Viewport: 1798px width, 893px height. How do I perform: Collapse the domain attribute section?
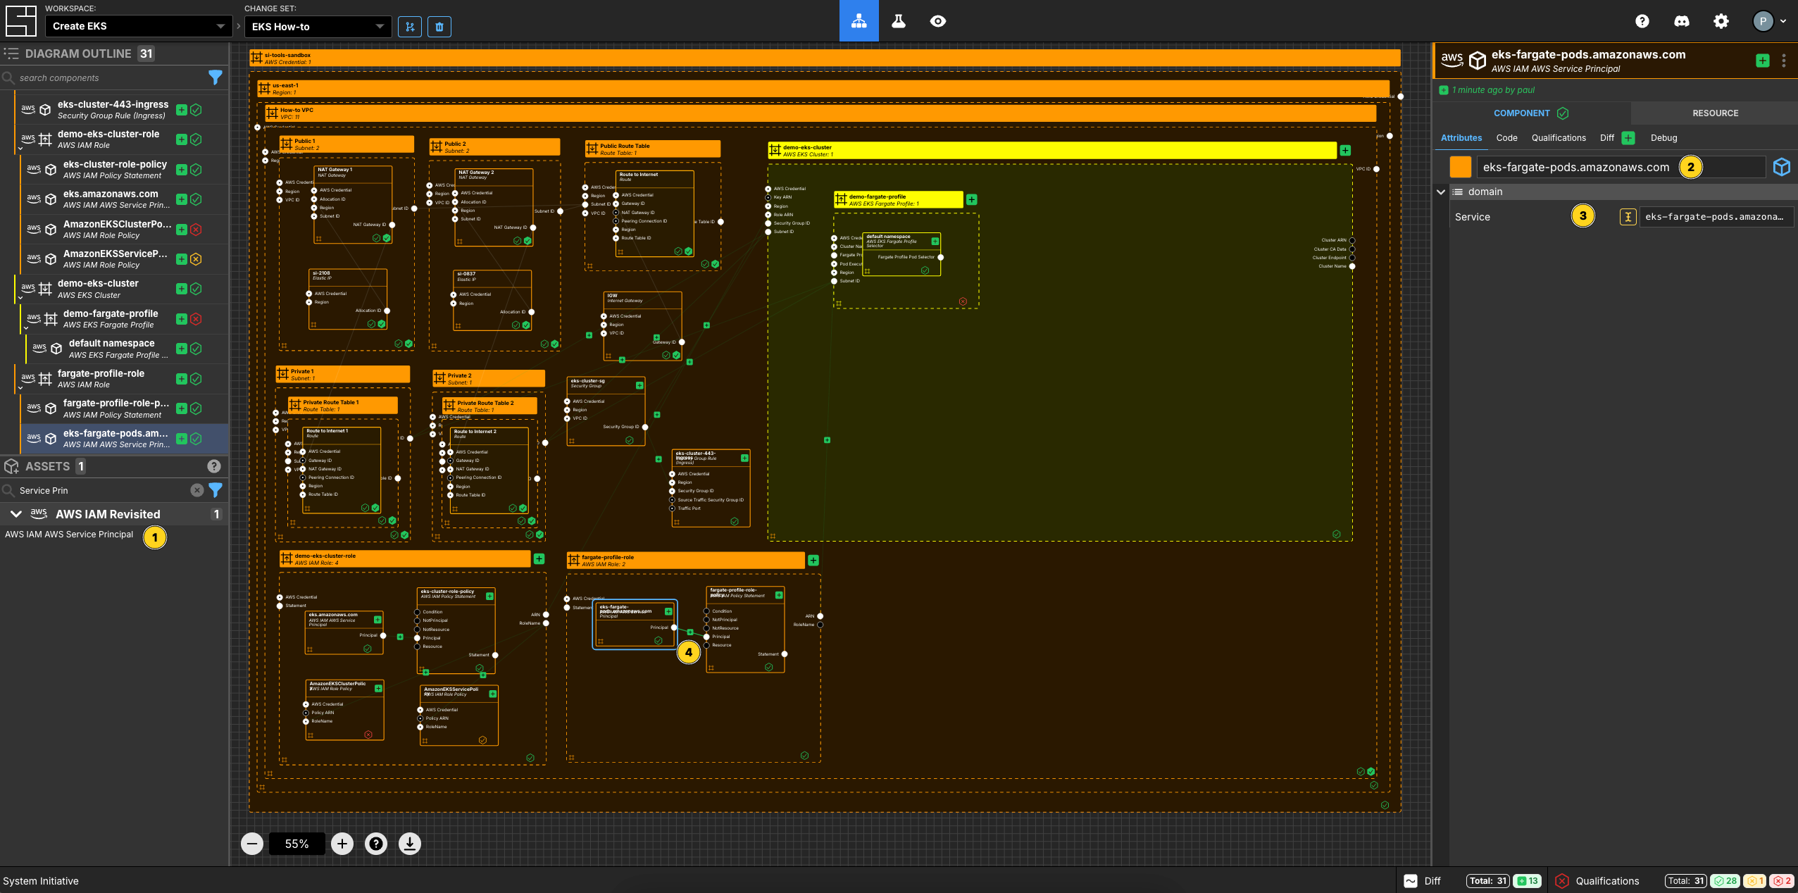pyautogui.click(x=1441, y=192)
